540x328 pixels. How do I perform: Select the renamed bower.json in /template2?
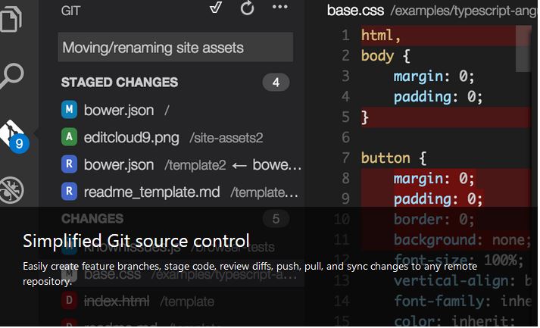(181, 164)
